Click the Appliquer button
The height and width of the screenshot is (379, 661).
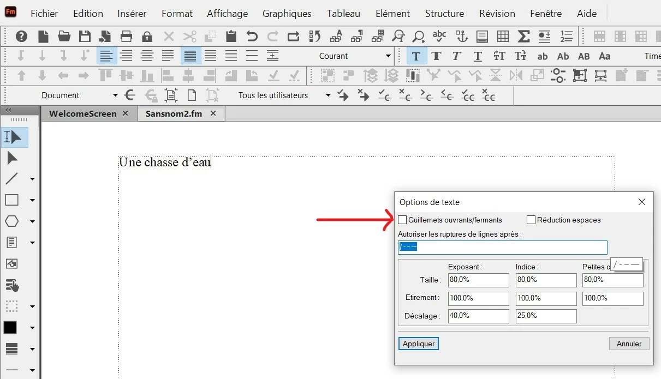tap(419, 344)
